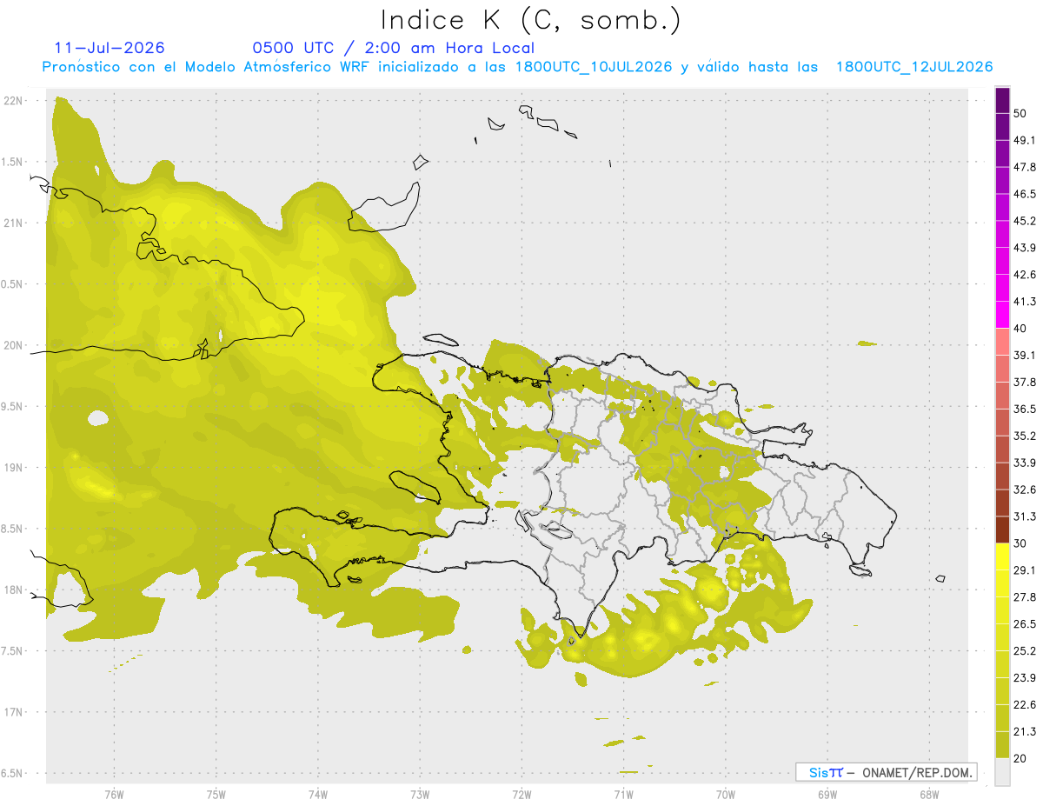The image size is (1043, 806).
Task: Click the bright yellow swatch at 29.1
Action: coord(1003,556)
